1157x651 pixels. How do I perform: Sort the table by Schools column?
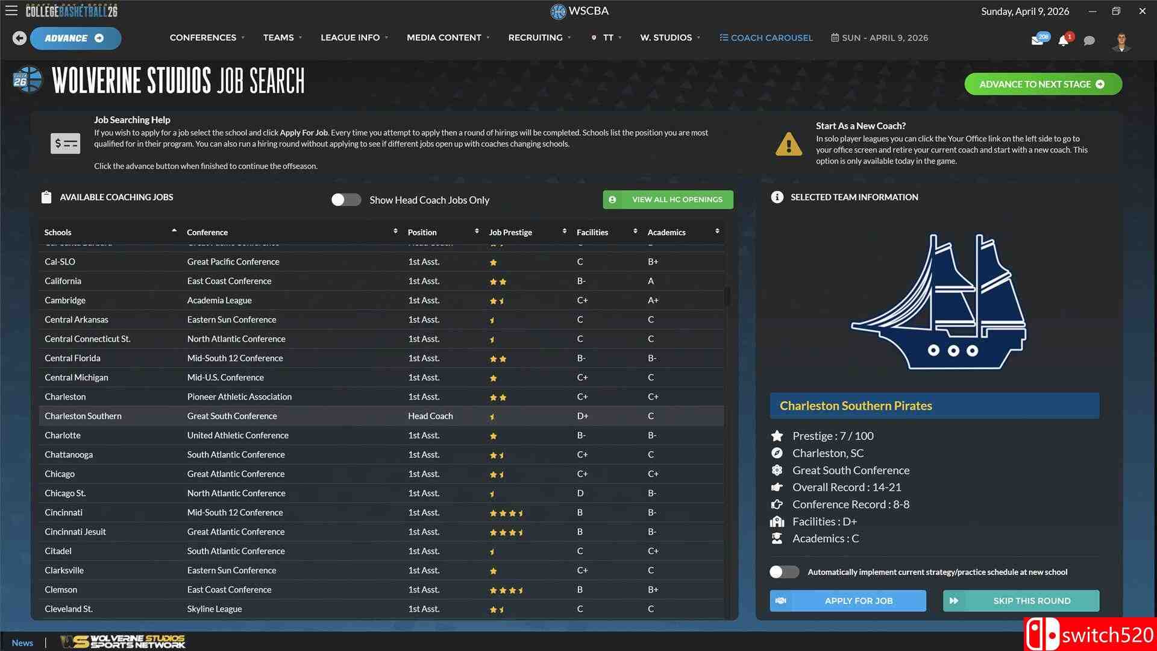[x=110, y=232]
